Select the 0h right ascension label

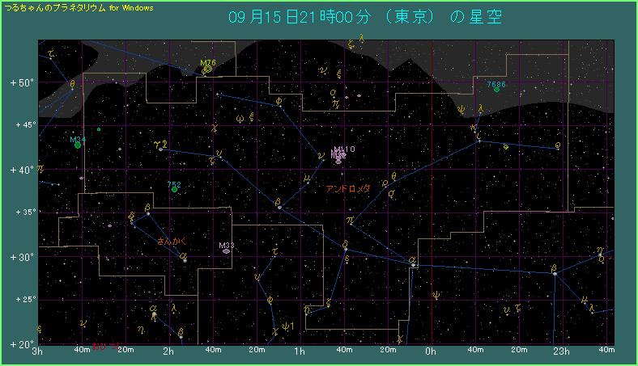click(x=431, y=351)
